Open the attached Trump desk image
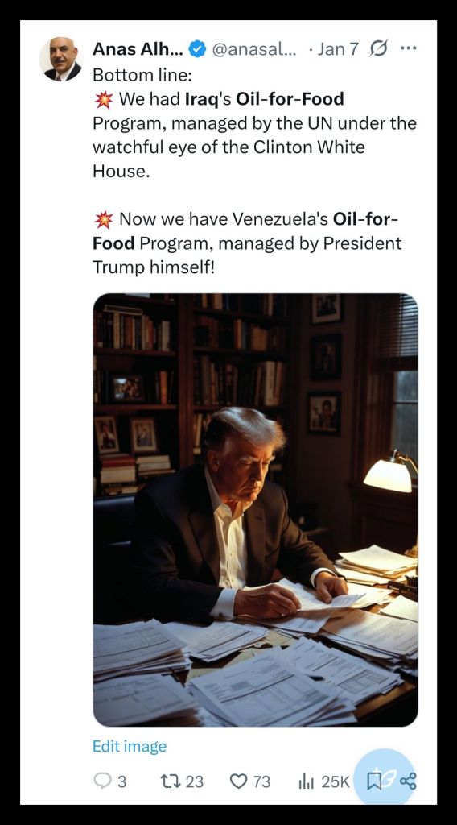Image resolution: width=457 pixels, height=825 pixels. click(x=255, y=510)
